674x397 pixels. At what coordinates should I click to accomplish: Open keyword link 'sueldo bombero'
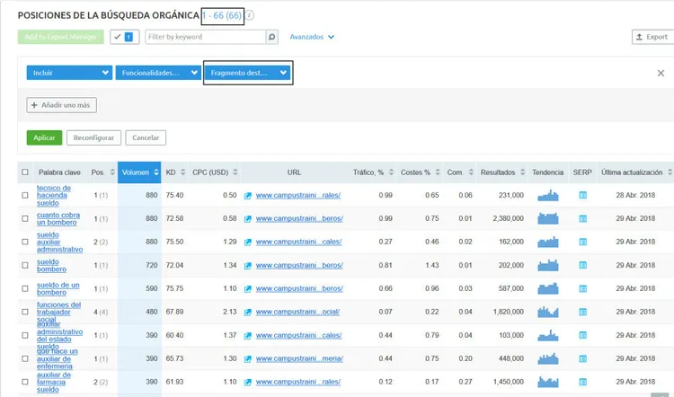(51, 266)
